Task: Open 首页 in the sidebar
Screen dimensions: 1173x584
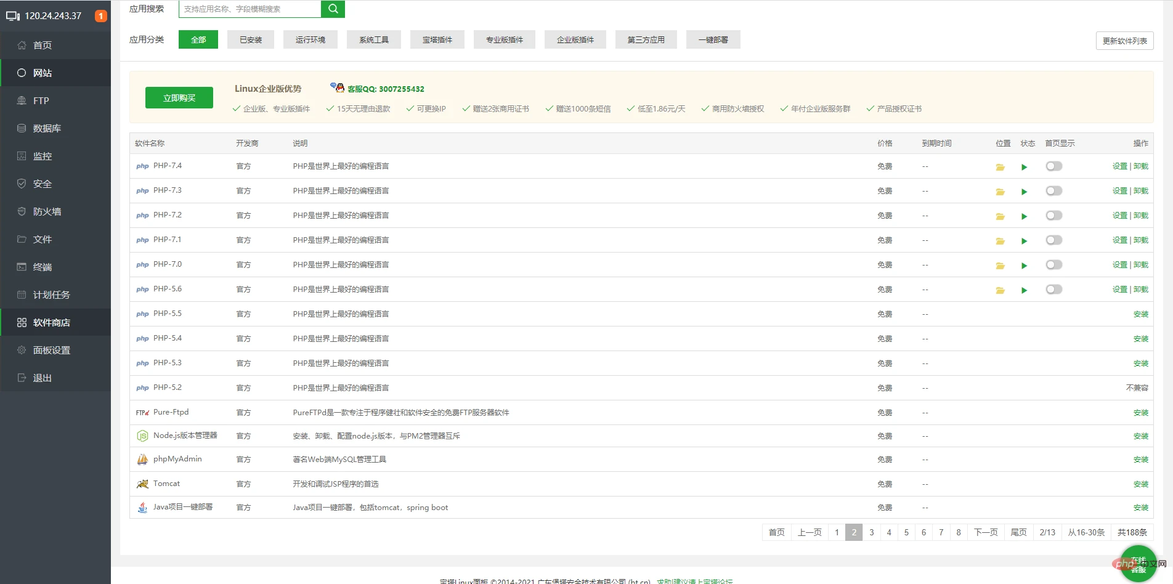Action: point(55,45)
